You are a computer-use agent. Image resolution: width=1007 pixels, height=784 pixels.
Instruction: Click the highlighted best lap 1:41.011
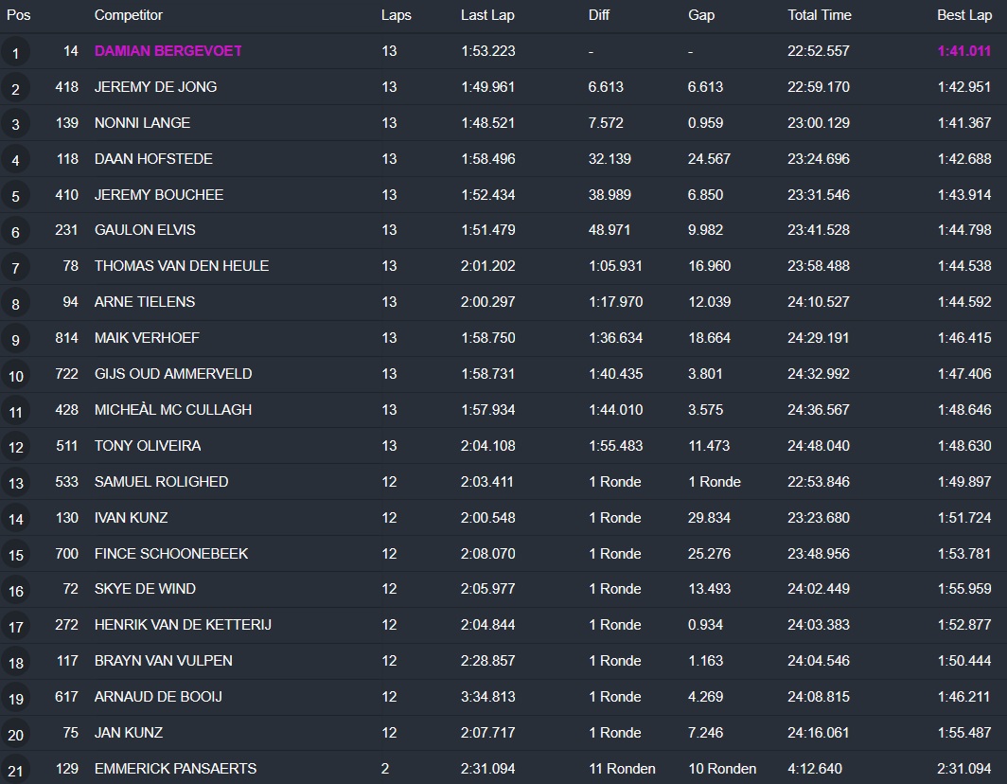pyautogui.click(x=963, y=51)
